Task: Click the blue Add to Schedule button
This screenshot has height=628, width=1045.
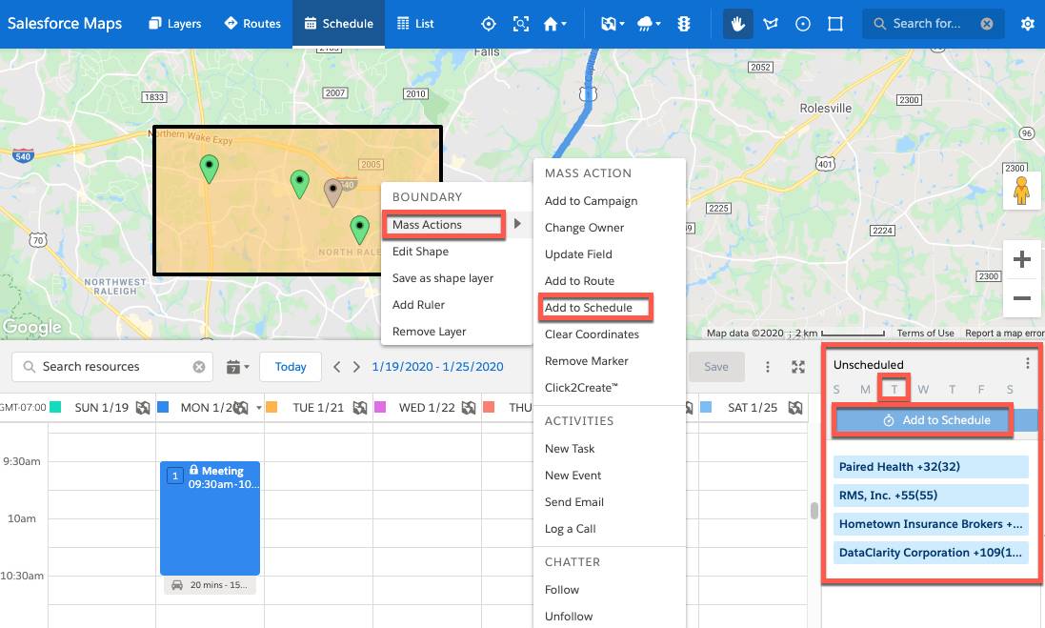Action: pyautogui.click(x=937, y=420)
